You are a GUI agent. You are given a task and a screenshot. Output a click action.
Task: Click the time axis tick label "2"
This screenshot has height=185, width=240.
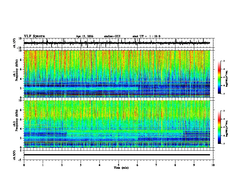(62, 165)
